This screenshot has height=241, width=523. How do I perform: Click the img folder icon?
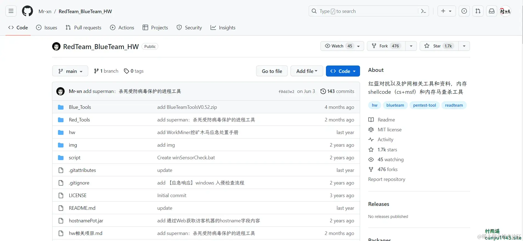click(x=61, y=145)
